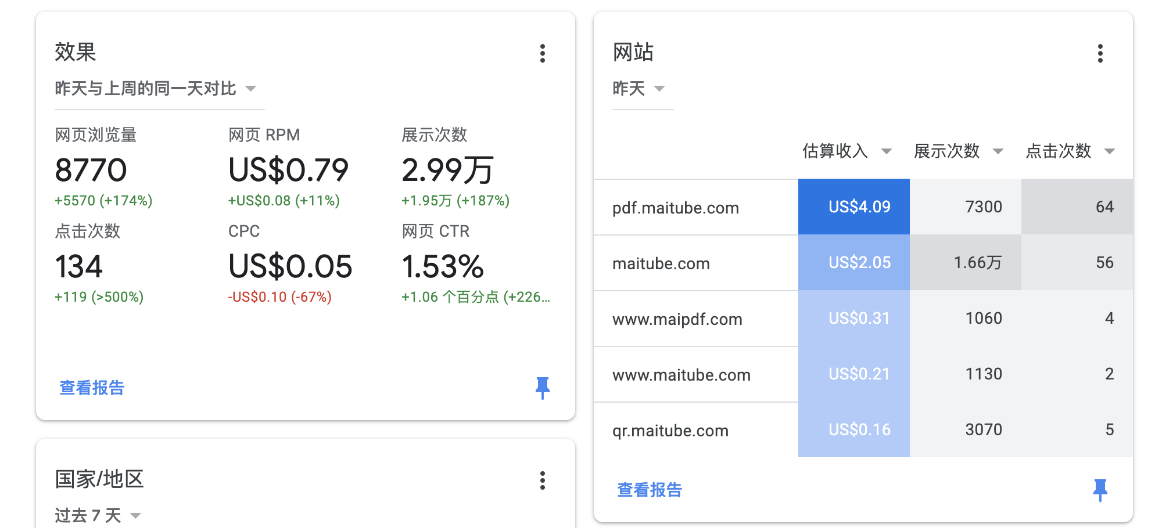Click the 1060 impressions cell
Screen dimensions: 1155x528
[x=966, y=318]
